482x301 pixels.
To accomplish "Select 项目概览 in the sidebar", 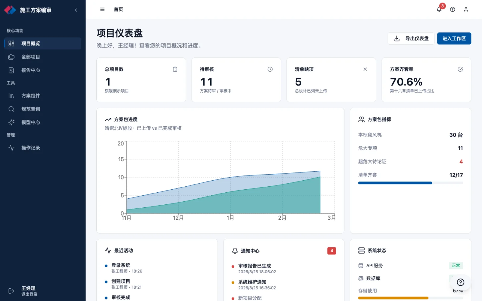I will [43, 43].
